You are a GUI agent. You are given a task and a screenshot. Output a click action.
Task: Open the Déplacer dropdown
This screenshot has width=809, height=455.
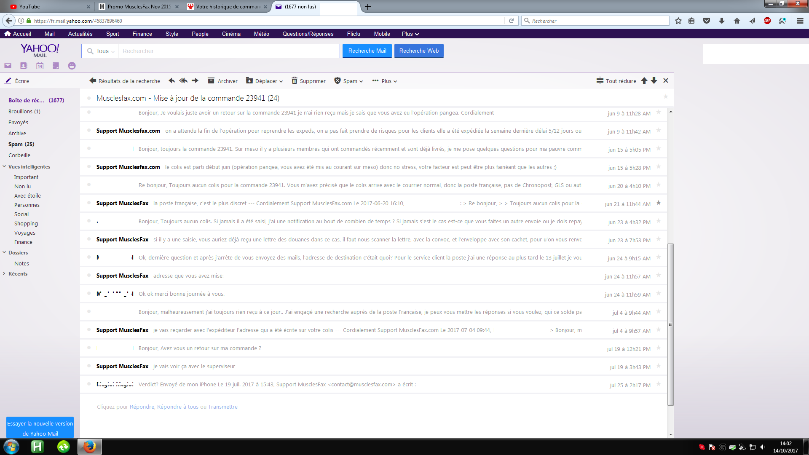click(x=265, y=81)
